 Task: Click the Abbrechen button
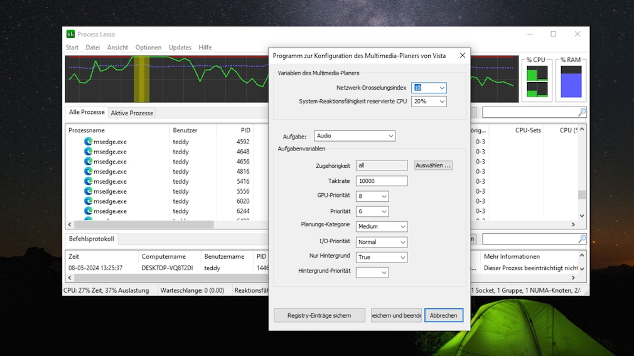[x=444, y=315]
